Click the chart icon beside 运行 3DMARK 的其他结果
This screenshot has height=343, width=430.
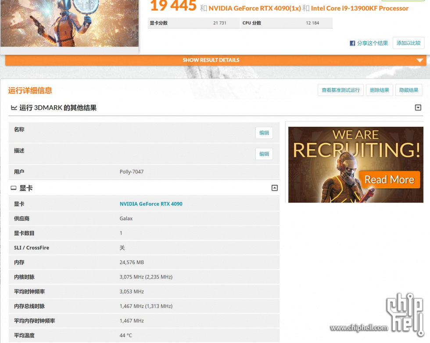click(x=14, y=107)
